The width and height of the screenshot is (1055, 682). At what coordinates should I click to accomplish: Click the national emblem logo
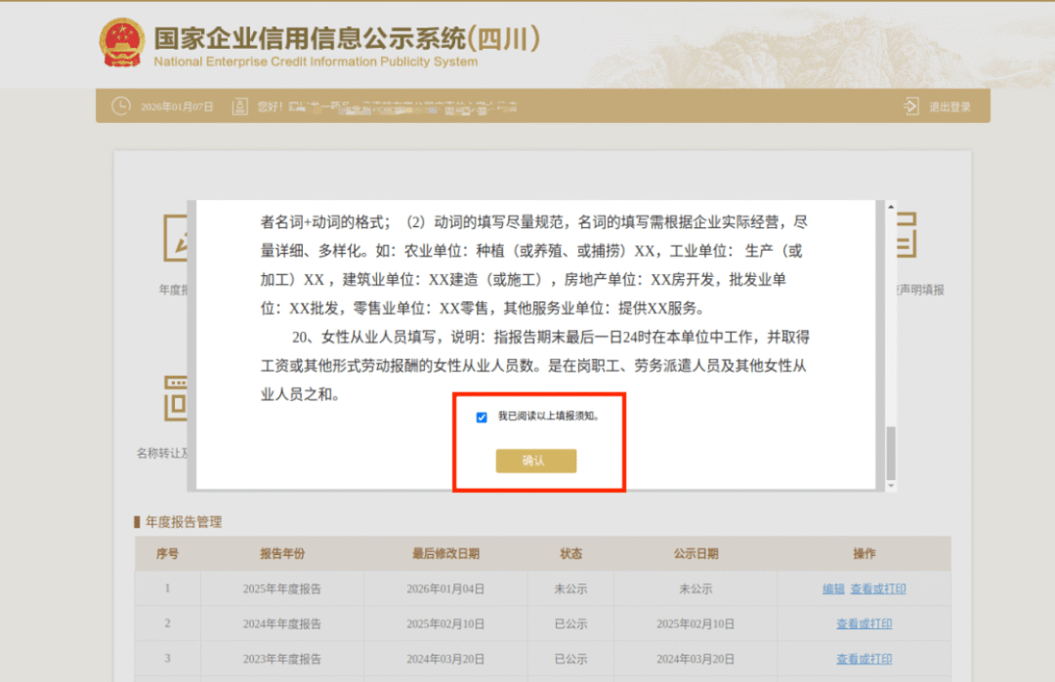(x=122, y=41)
